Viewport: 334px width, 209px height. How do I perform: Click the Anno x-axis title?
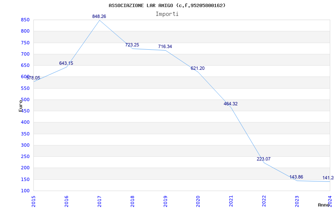(x=324, y=205)
